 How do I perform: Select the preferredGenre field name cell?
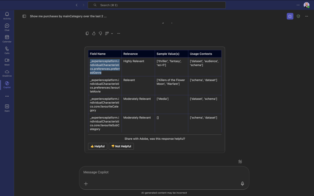click(105, 67)
